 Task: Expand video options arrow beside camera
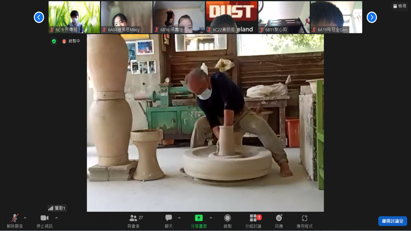click(57, 218)
